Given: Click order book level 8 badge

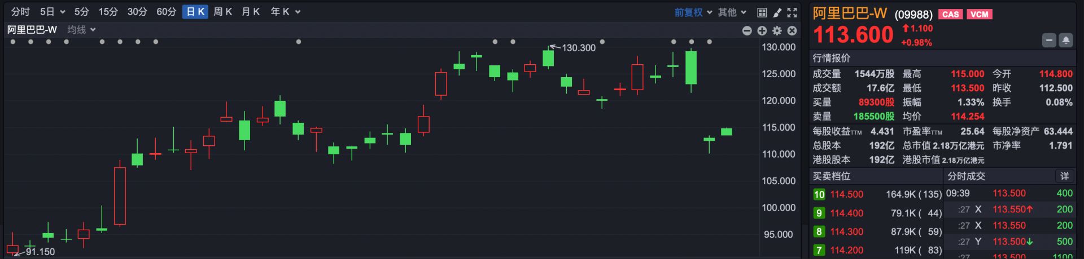Looking at the screenshot, I should click(819, 232).
